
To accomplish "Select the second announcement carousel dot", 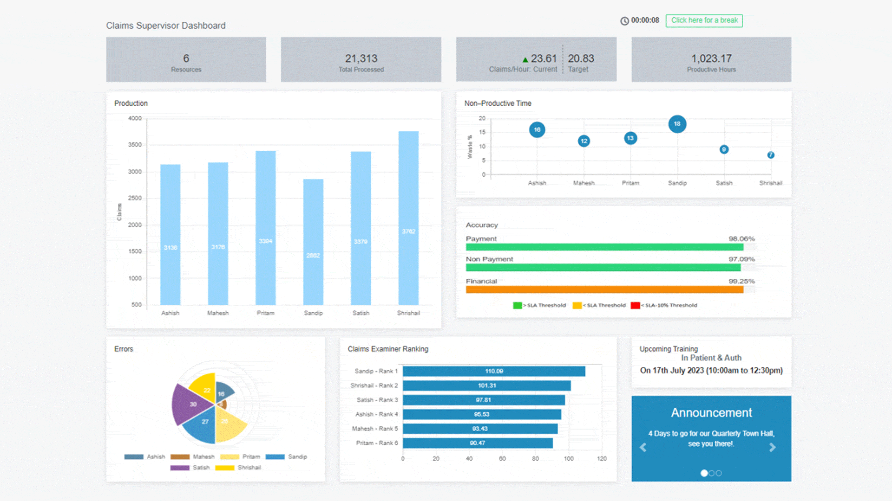I will tap(711, 473).
